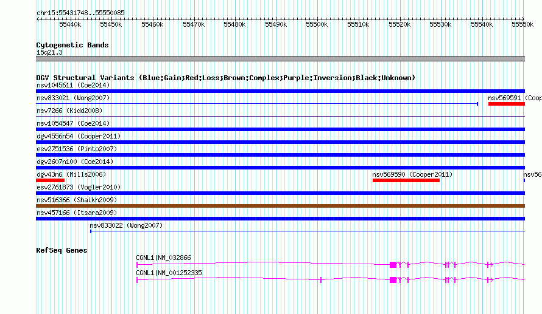
Task: Click the dgv2607n100 blue gain bar
Action: pos(280,168)
